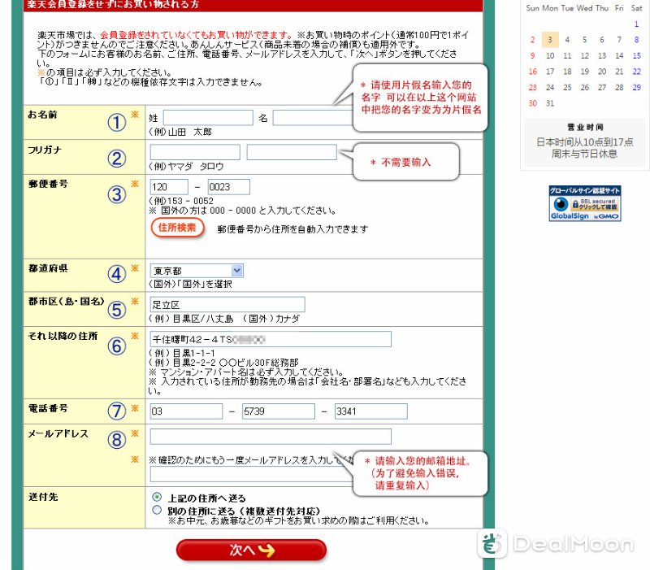Select date 1 under Sat in calendar

point(637,24)
